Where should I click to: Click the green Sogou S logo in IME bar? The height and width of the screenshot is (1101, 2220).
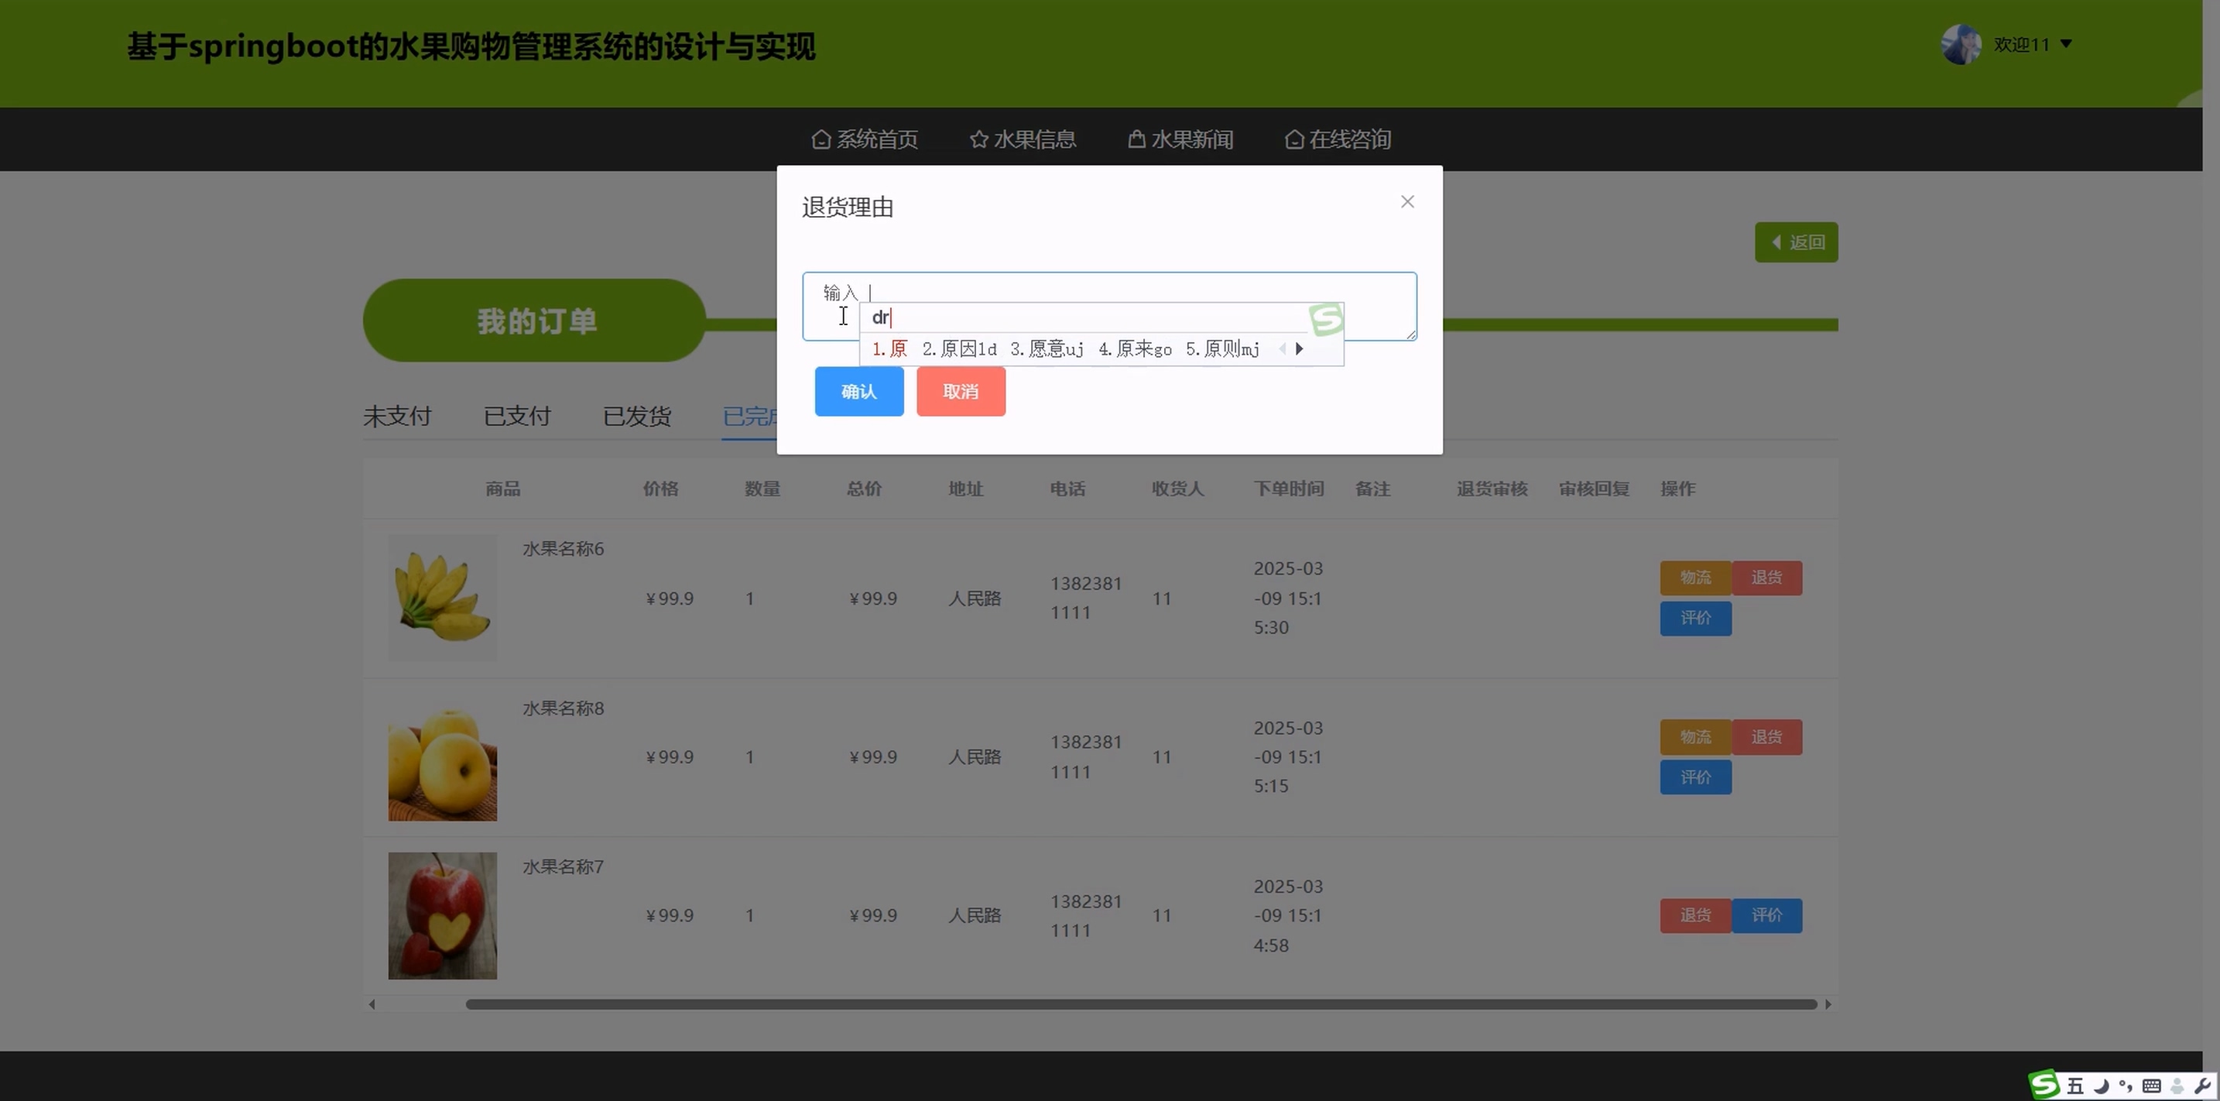pyautogui.click(x=2045, y=1085)
